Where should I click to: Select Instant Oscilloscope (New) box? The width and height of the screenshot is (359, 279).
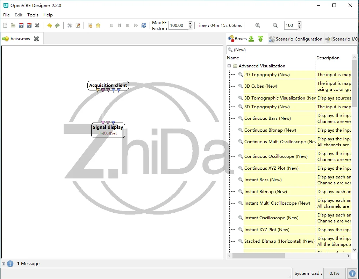click(x=271, y=218)
